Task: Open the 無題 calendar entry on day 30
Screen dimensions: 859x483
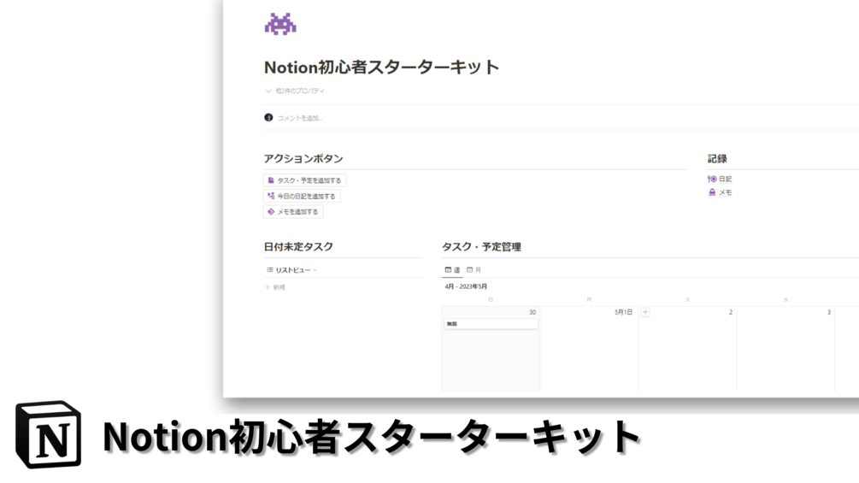Action: 491,324
